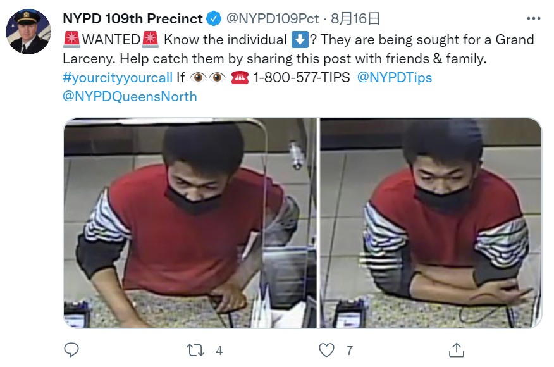Open the reply speech bubble icon
554x367 pixels.
pyautogui.click(x=71, y=350)
